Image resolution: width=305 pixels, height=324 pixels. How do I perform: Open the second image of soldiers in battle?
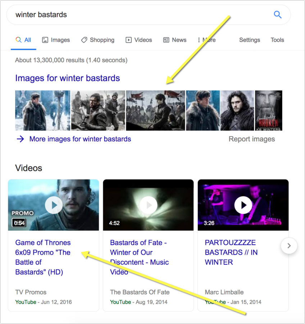pos(98,111)
